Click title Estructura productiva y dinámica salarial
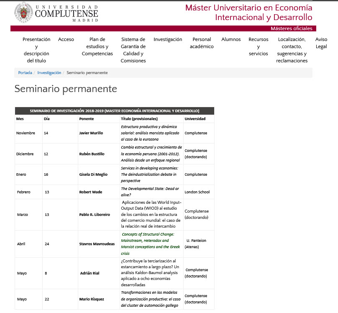 tap(150, 133)
